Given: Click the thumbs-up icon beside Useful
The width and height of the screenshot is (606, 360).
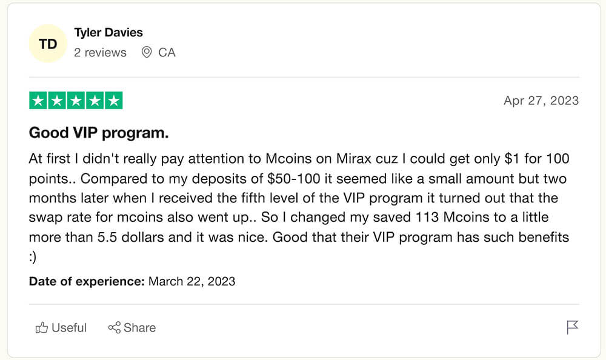Looking at the screenshot, I should point(42,327).
